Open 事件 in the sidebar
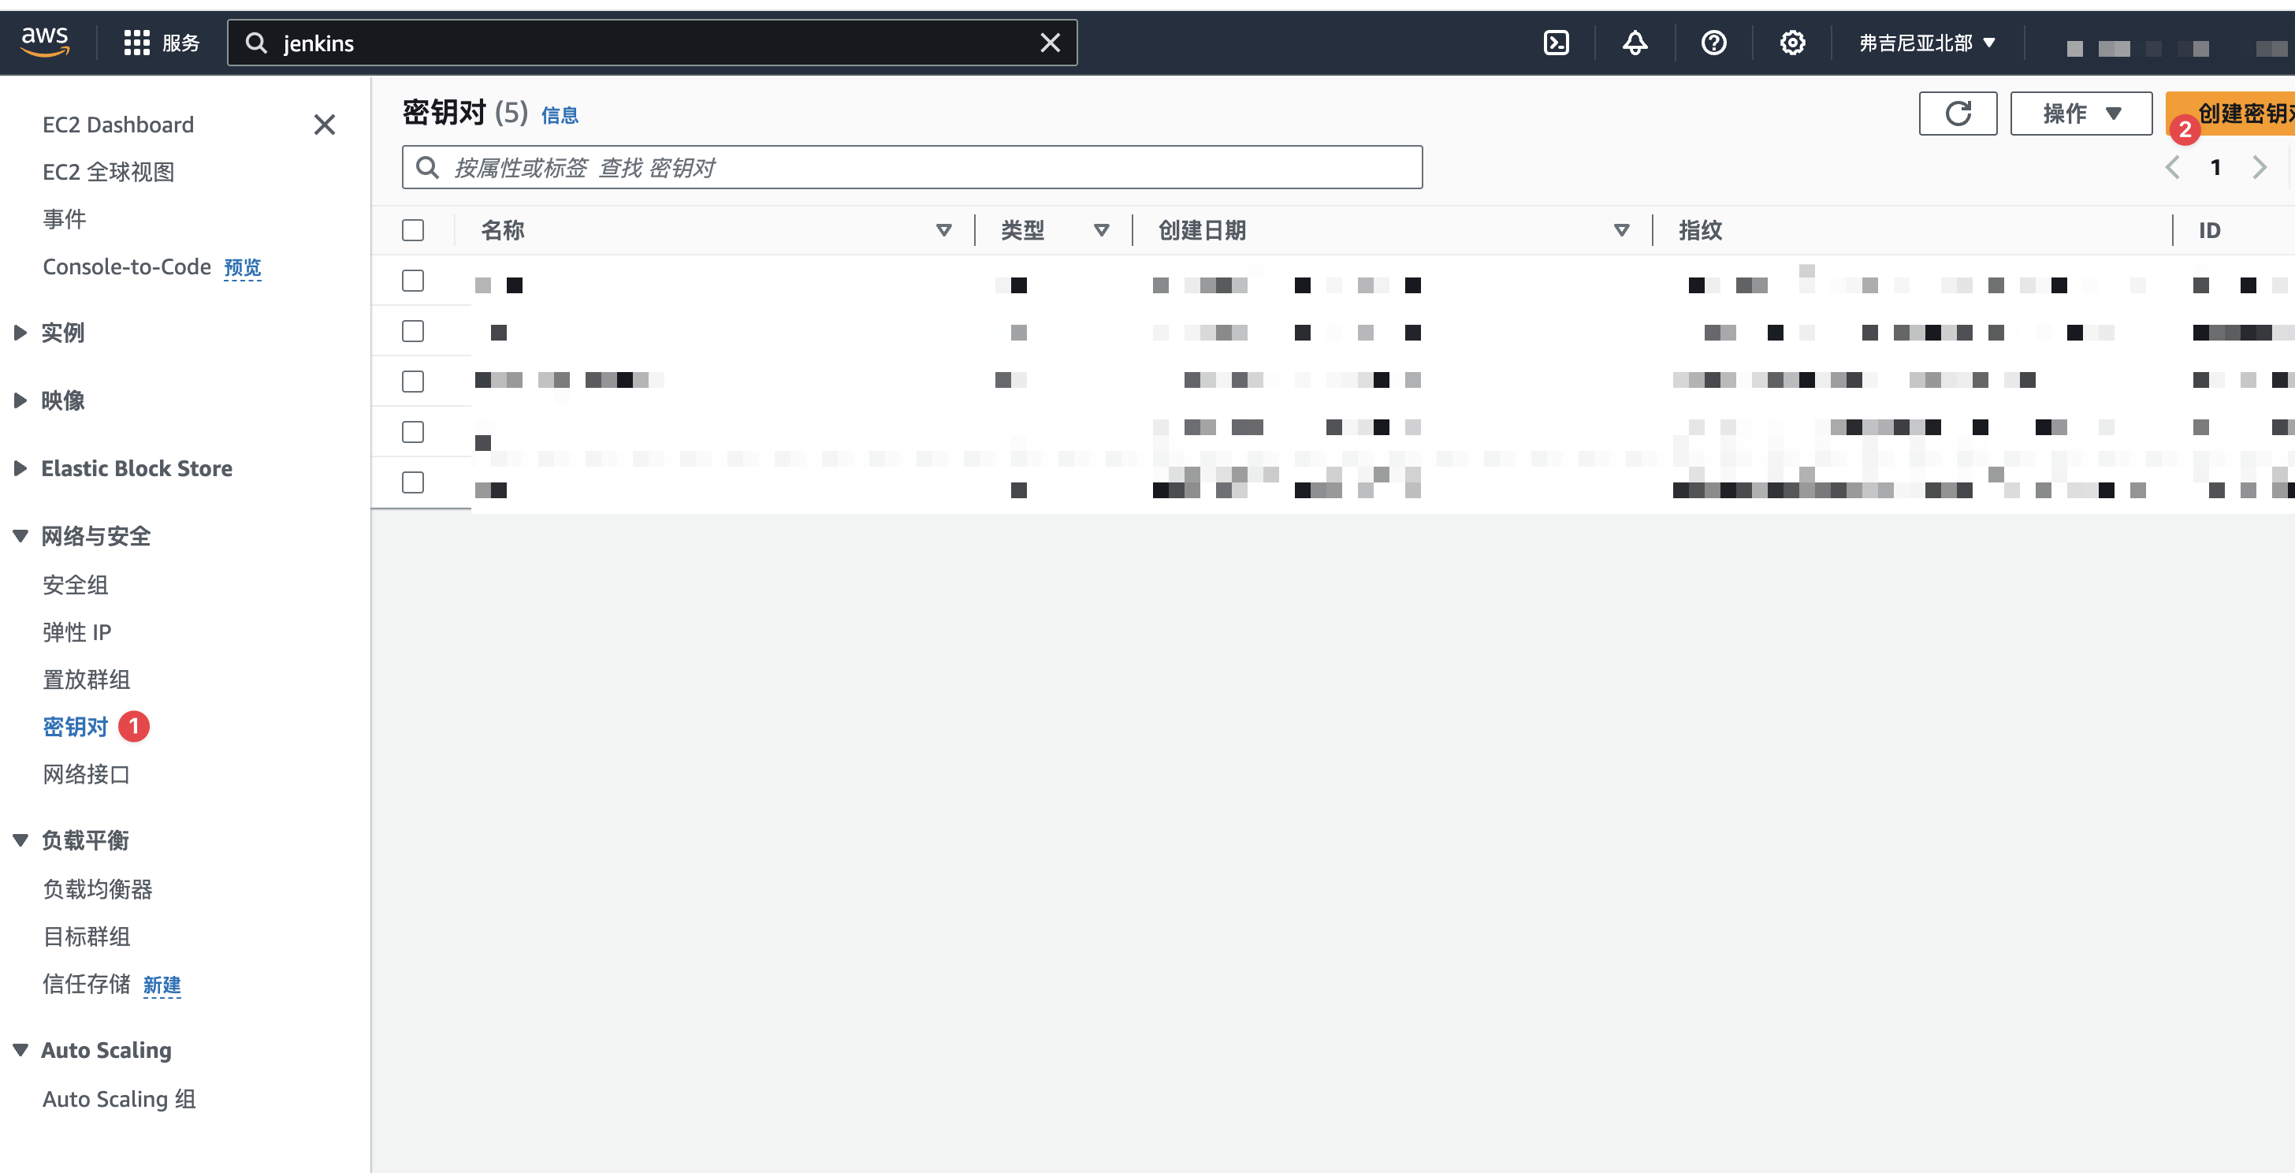 [64, 219]
